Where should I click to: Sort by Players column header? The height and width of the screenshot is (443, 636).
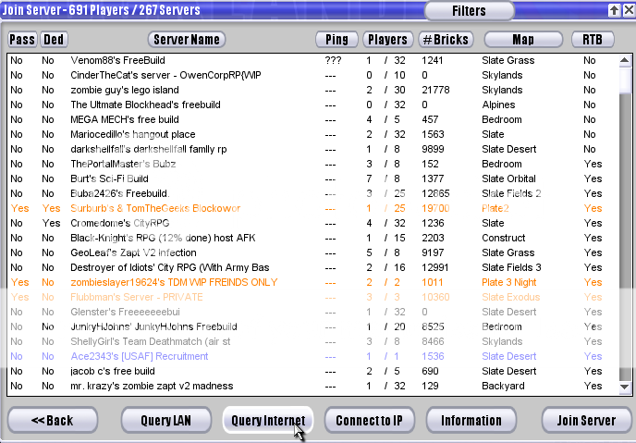(x=386, y=40)
